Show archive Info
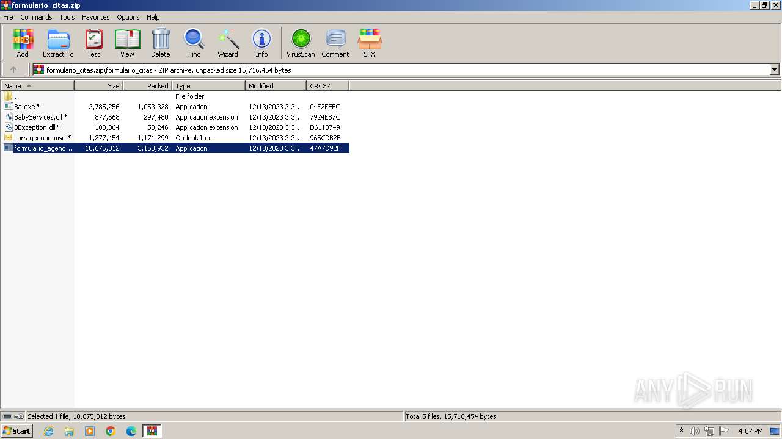 click(x=261, y=43)
